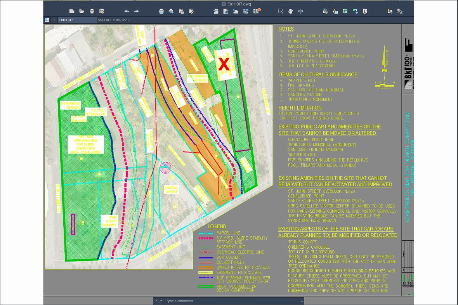The height and width of the screenshot is (305, 458).
Task: Click the Save As icon
Action: (102, 11)
